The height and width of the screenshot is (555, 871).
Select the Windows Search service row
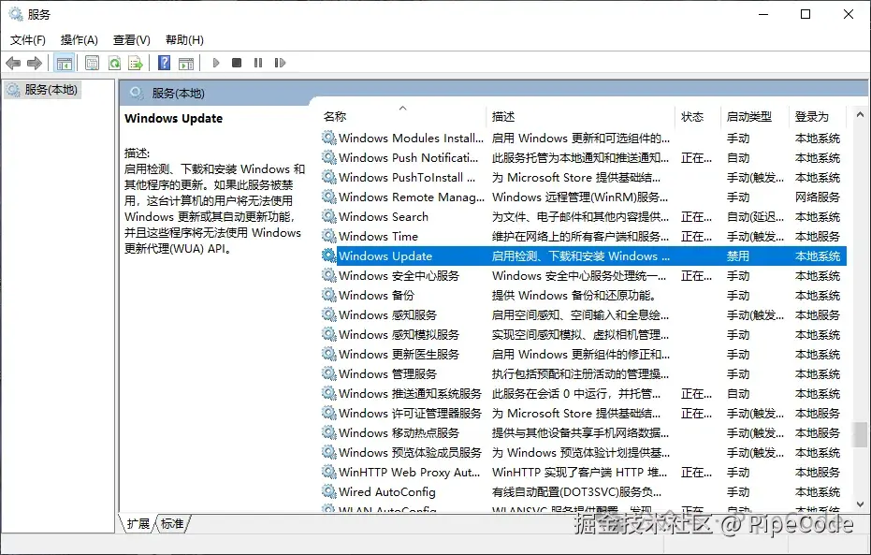click(583, 217)
